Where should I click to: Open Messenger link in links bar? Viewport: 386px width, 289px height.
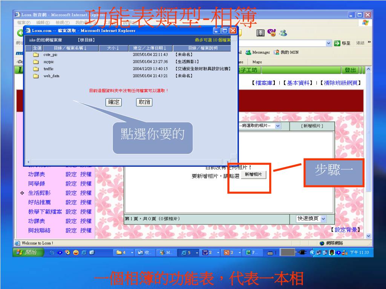click(258, 52)
